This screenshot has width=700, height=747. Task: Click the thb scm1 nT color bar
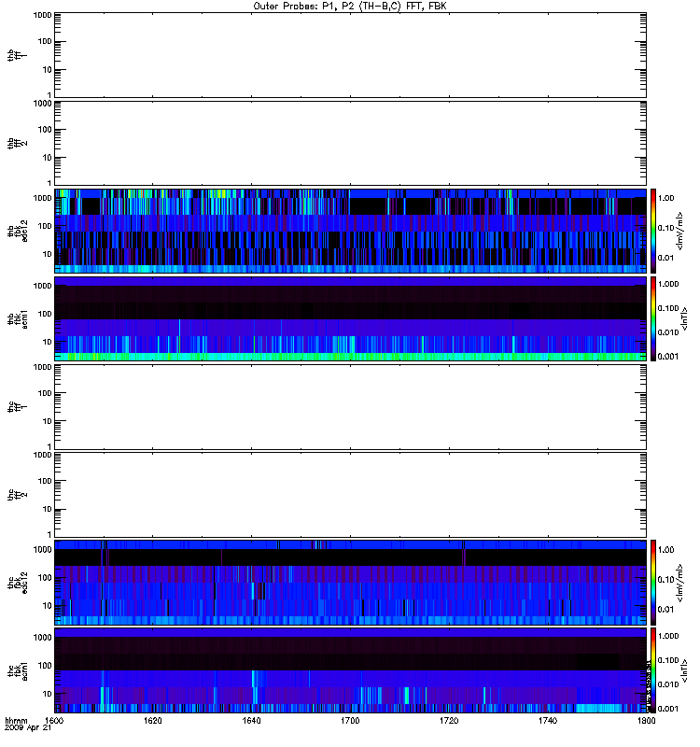click(x=654, y=317)
